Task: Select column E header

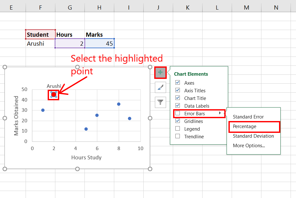Action: pyautogui.click(x=11, y=8)
